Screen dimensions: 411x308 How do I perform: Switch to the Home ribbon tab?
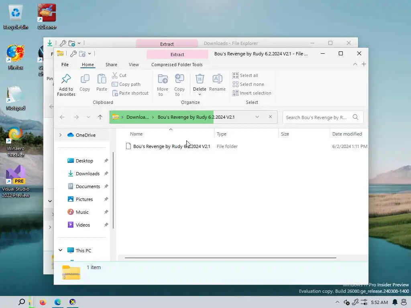pyautogui.click(x=88, y=65)
